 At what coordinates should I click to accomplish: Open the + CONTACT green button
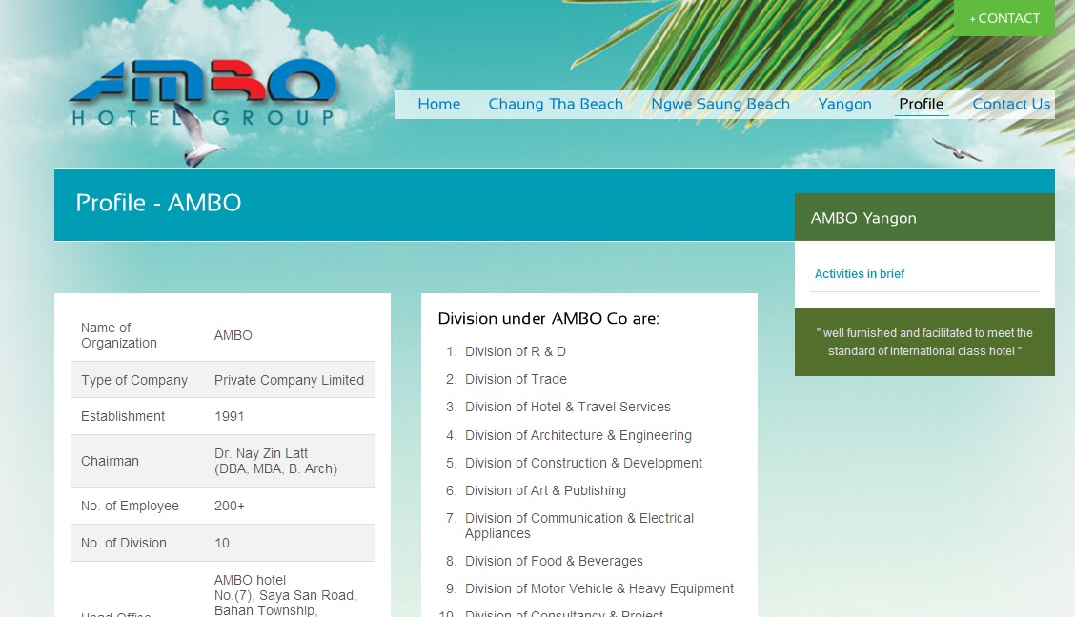1004,18
